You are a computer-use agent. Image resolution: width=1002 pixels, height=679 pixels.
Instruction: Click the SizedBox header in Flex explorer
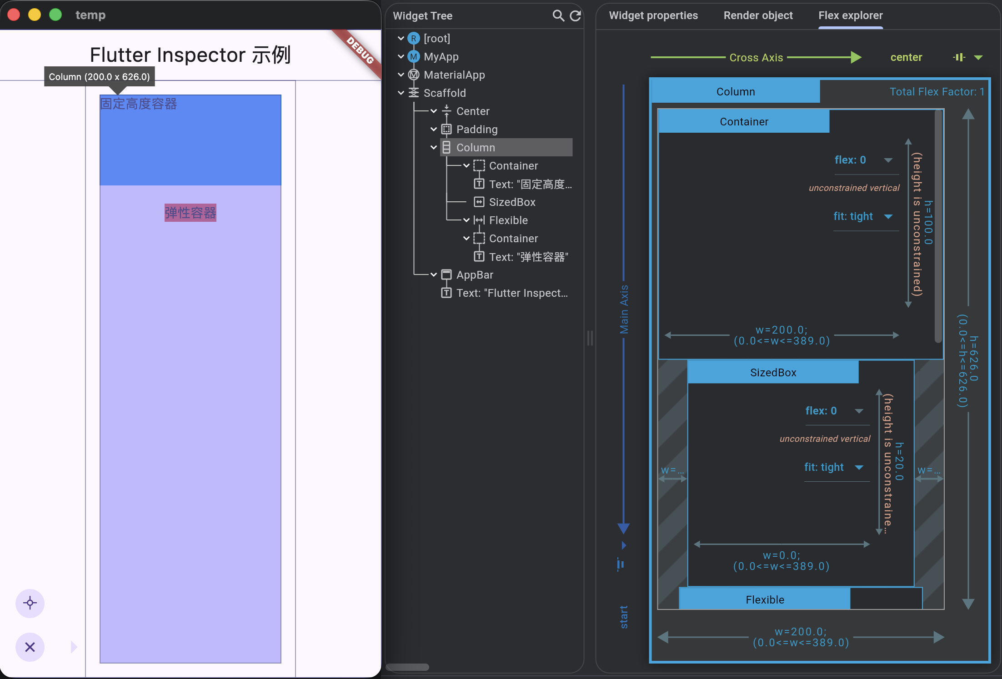773,372
